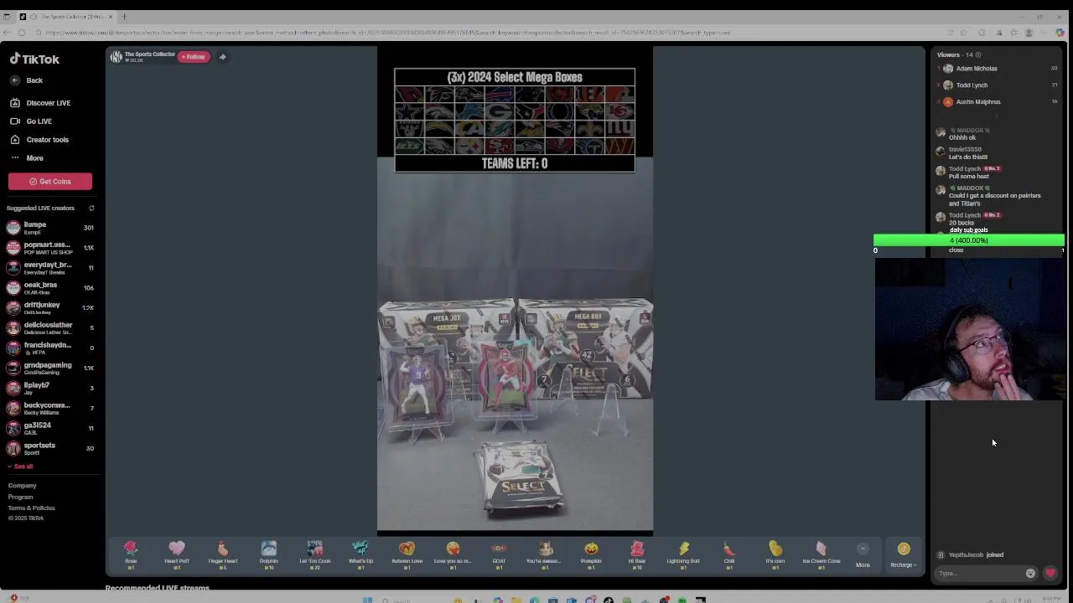
Task: Open driftjunkey suggested live creator
Action: point(50,308)
